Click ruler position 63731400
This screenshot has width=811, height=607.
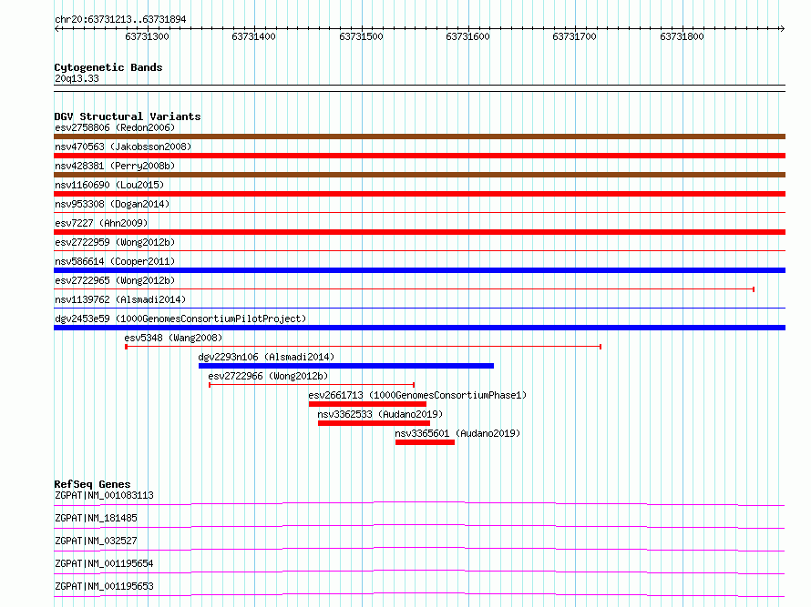[253, 36]
